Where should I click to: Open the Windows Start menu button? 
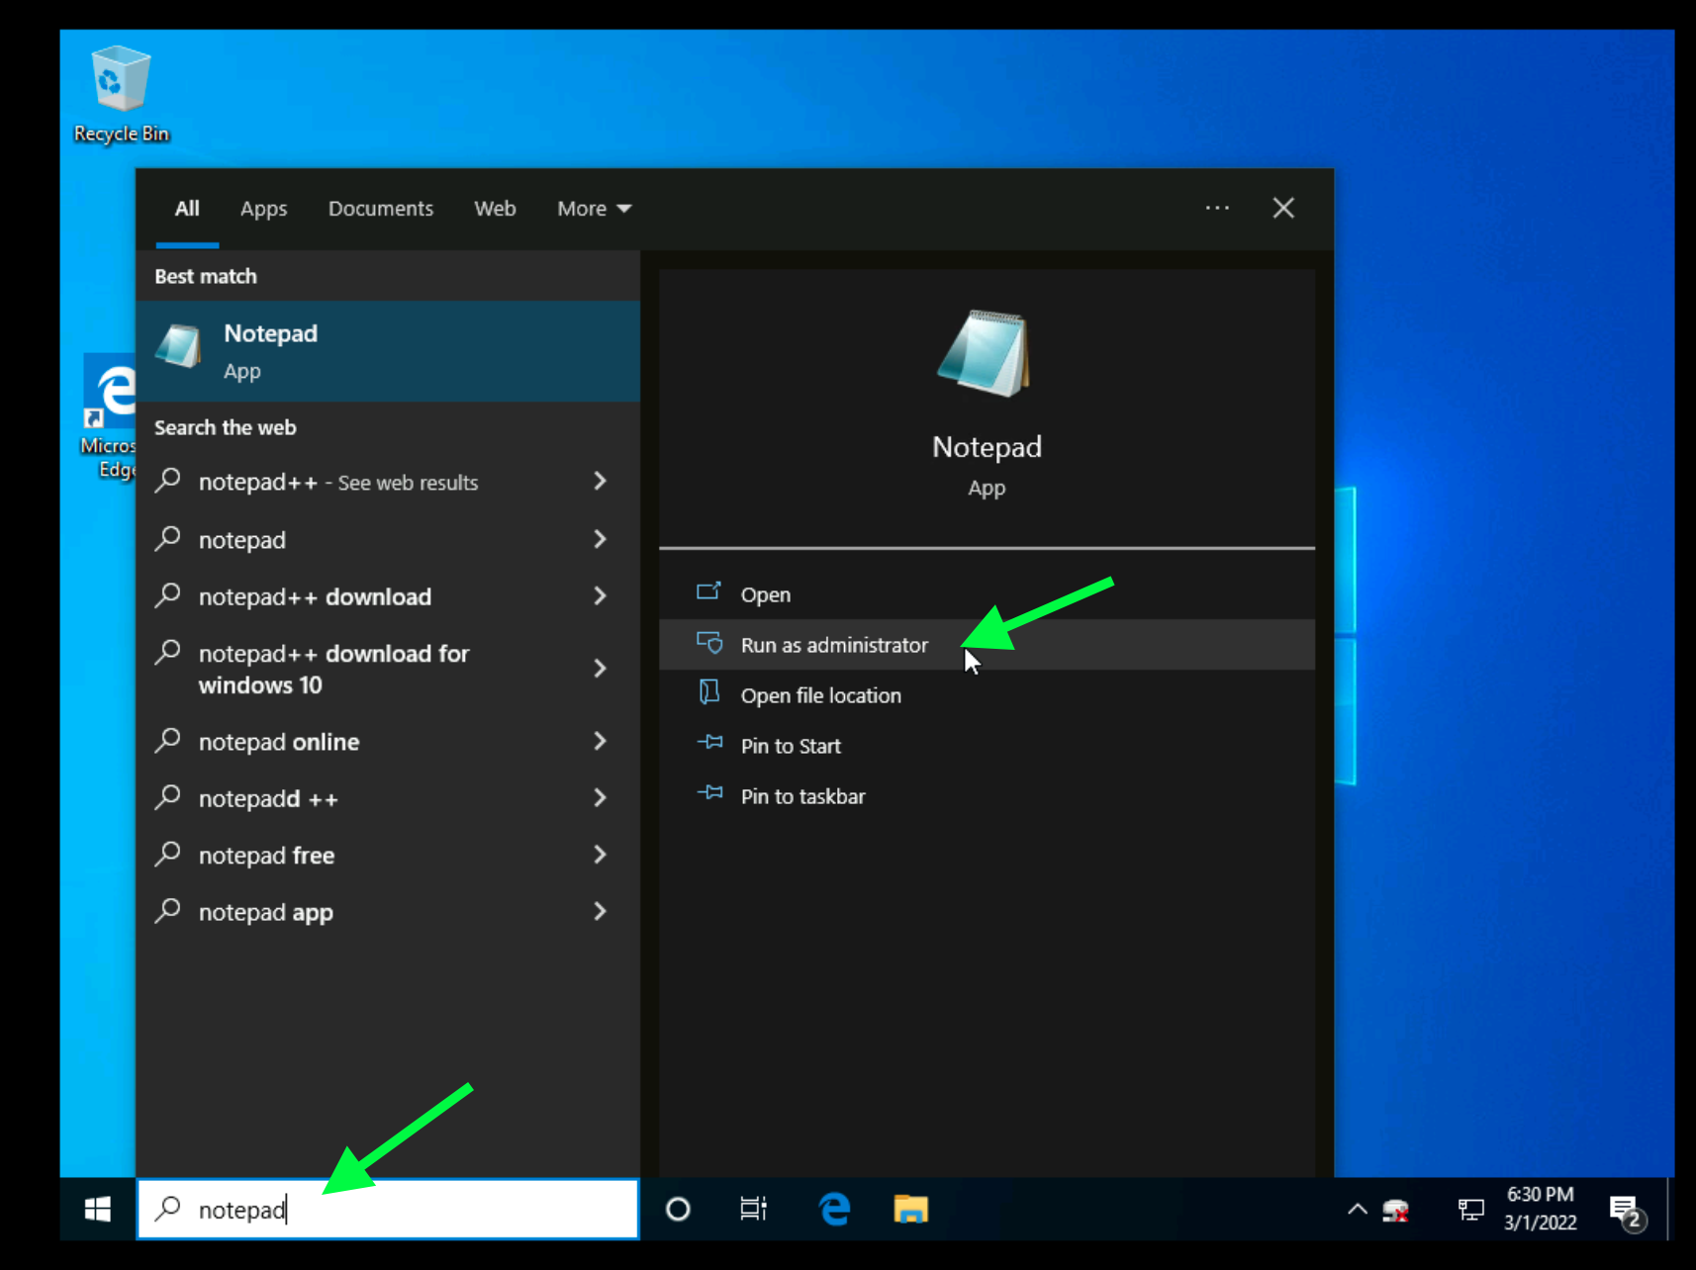click(98, 1209)
